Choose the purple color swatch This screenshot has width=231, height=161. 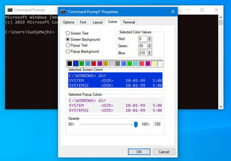pos(100,63)
